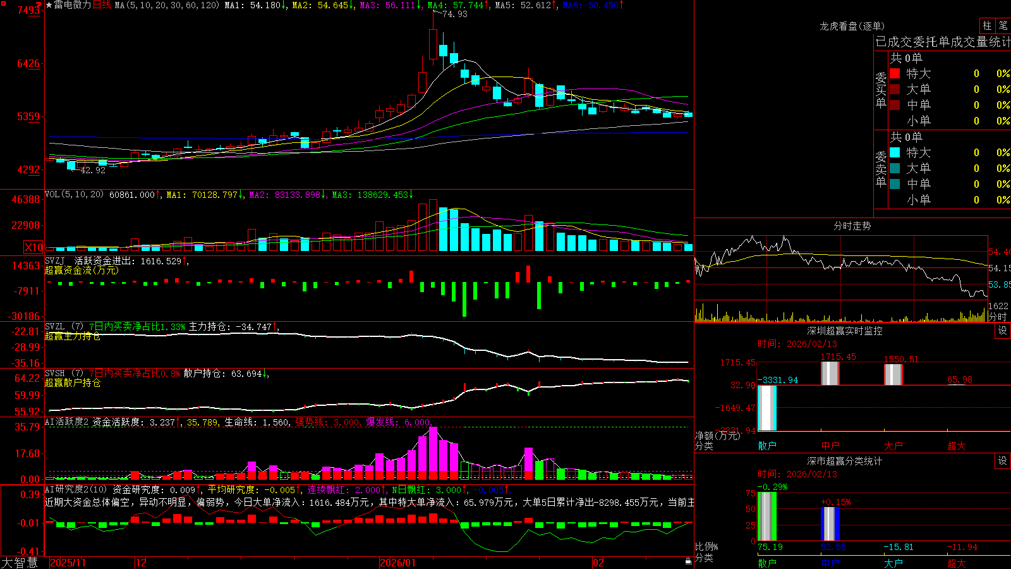Click the 42.92 low price annotation
This screenshot has width=1011, height=569.
point(93,170)
